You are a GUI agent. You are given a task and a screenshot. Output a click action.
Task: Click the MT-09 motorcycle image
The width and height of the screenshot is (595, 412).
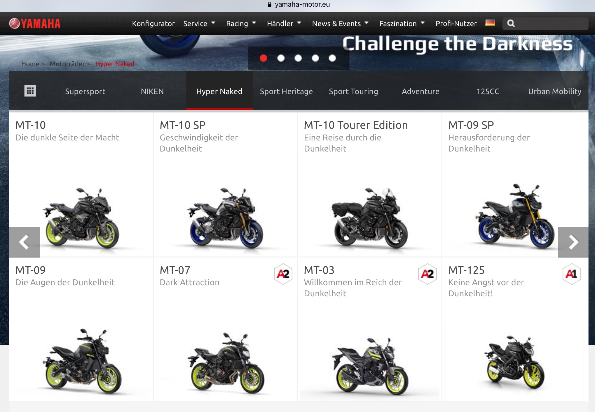[83, 361]
